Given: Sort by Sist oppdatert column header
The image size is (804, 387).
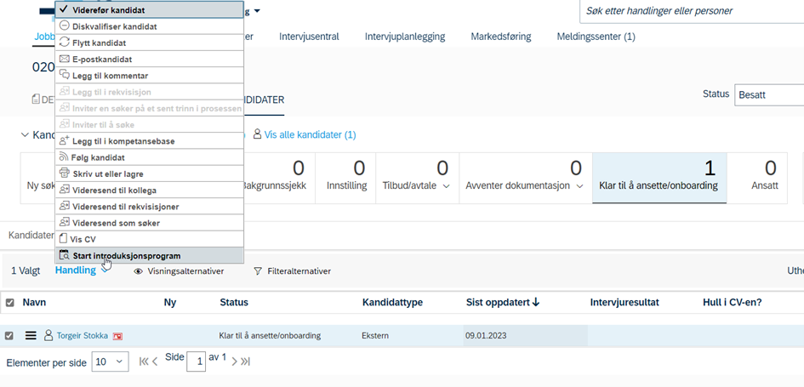Looking at the screenshot, I should [x=503, y=303].
